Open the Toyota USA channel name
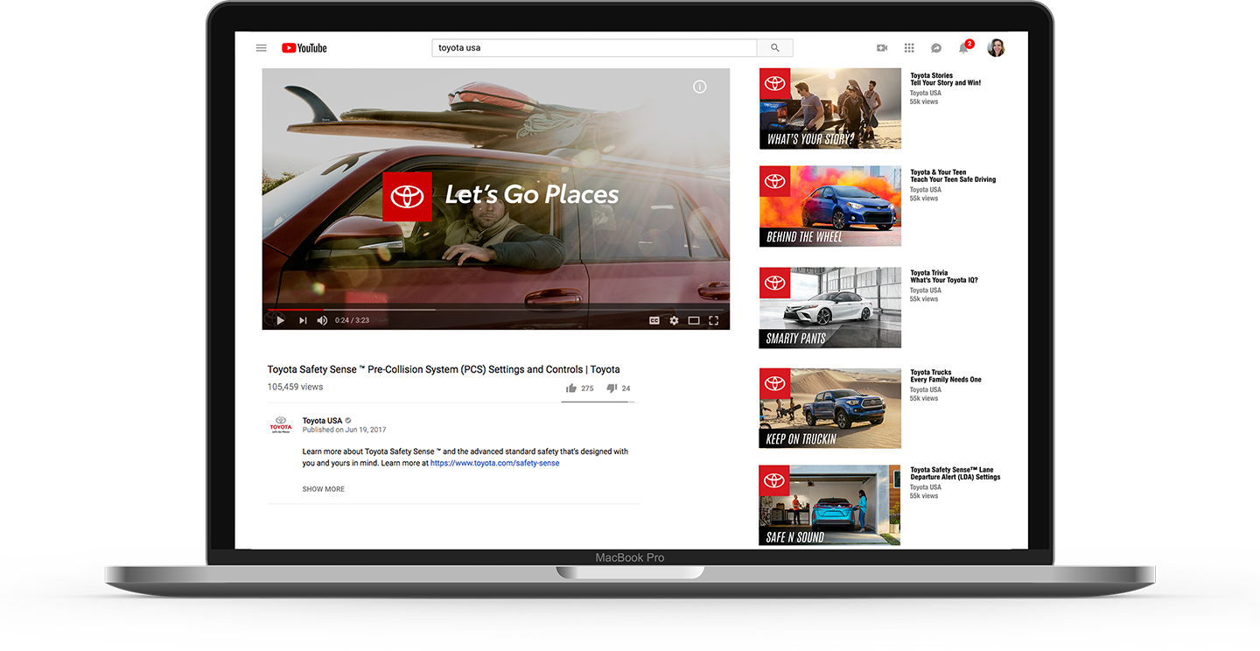This screenshot has width=1260, height=651. tap(322, 421)
